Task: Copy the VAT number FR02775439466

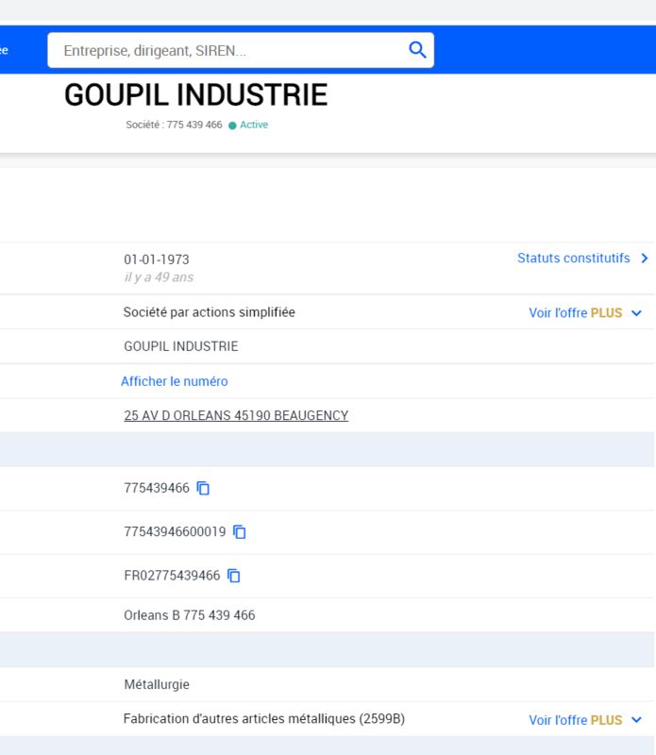Action: (233, 576)
